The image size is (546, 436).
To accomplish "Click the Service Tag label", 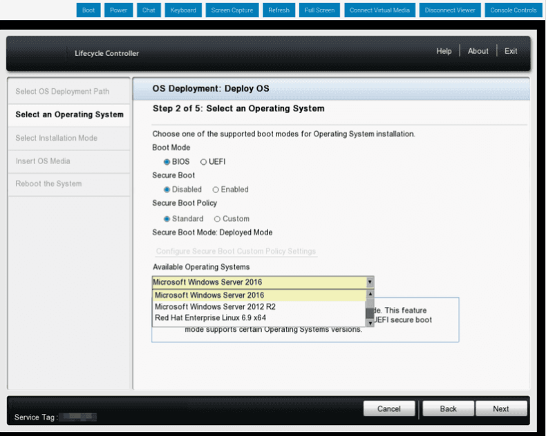I will [35, 417].
